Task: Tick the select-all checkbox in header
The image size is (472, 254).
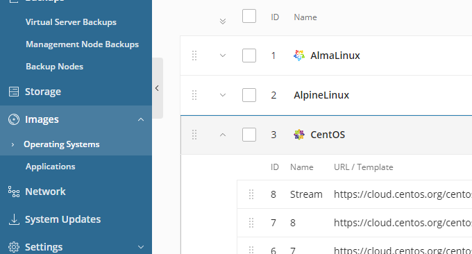Action: tap(249, 16)
